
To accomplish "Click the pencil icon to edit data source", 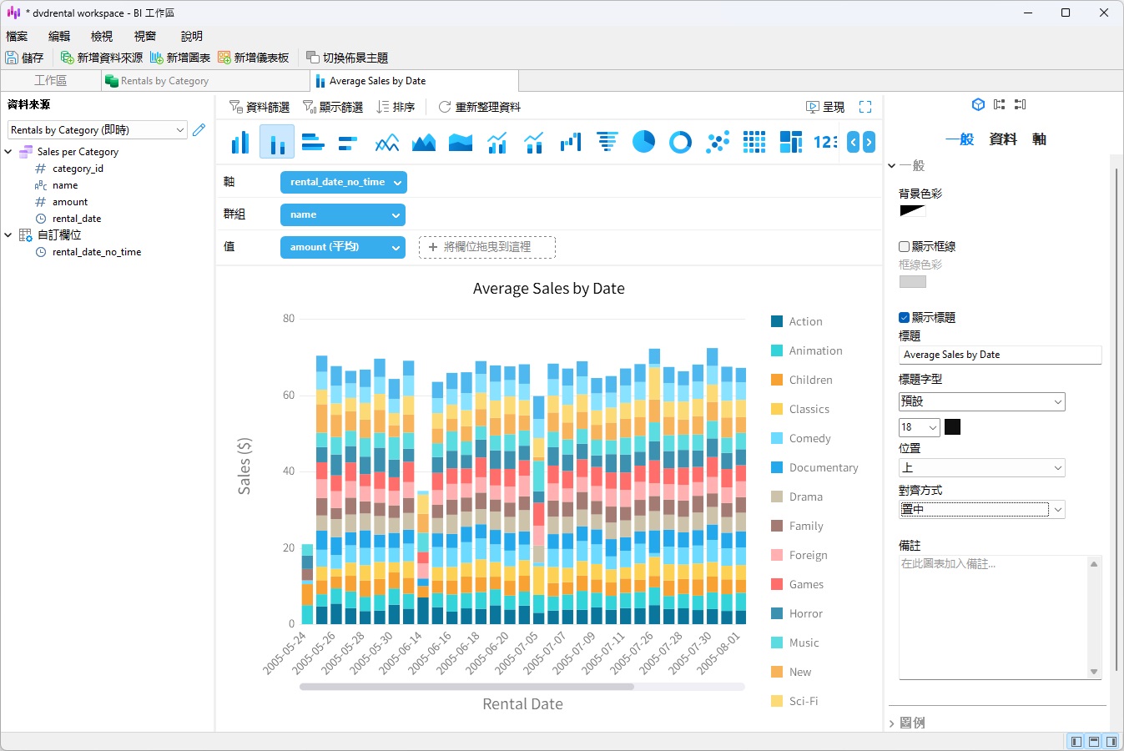I will tap(198, 130).
